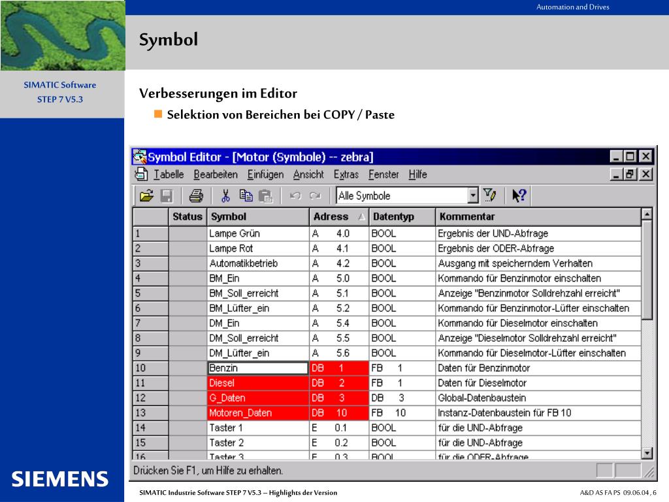
Task: Click the Open folder toolbar icon
Action: [146, 196]
